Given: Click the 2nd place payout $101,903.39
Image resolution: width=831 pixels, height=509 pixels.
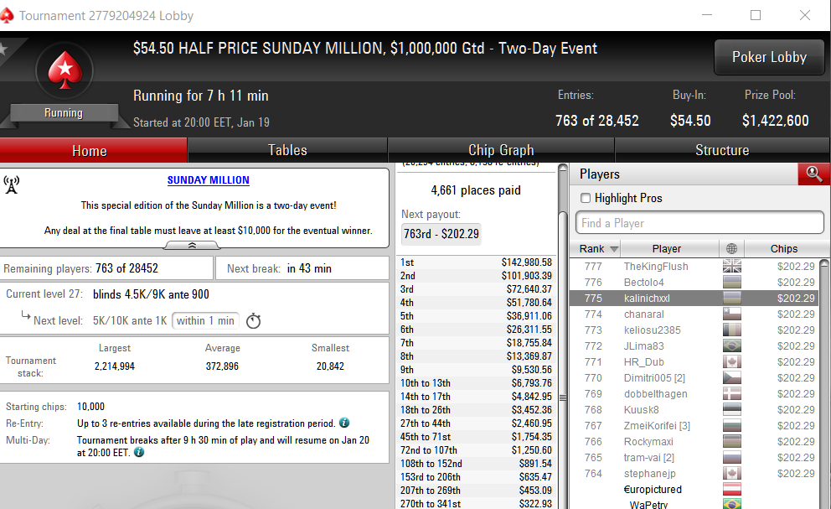Looking at the screenshot, I should (x=526, y=276).
